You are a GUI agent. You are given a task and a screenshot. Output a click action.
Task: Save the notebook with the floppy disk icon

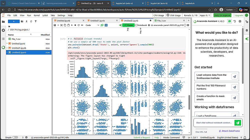pos(55,25)
